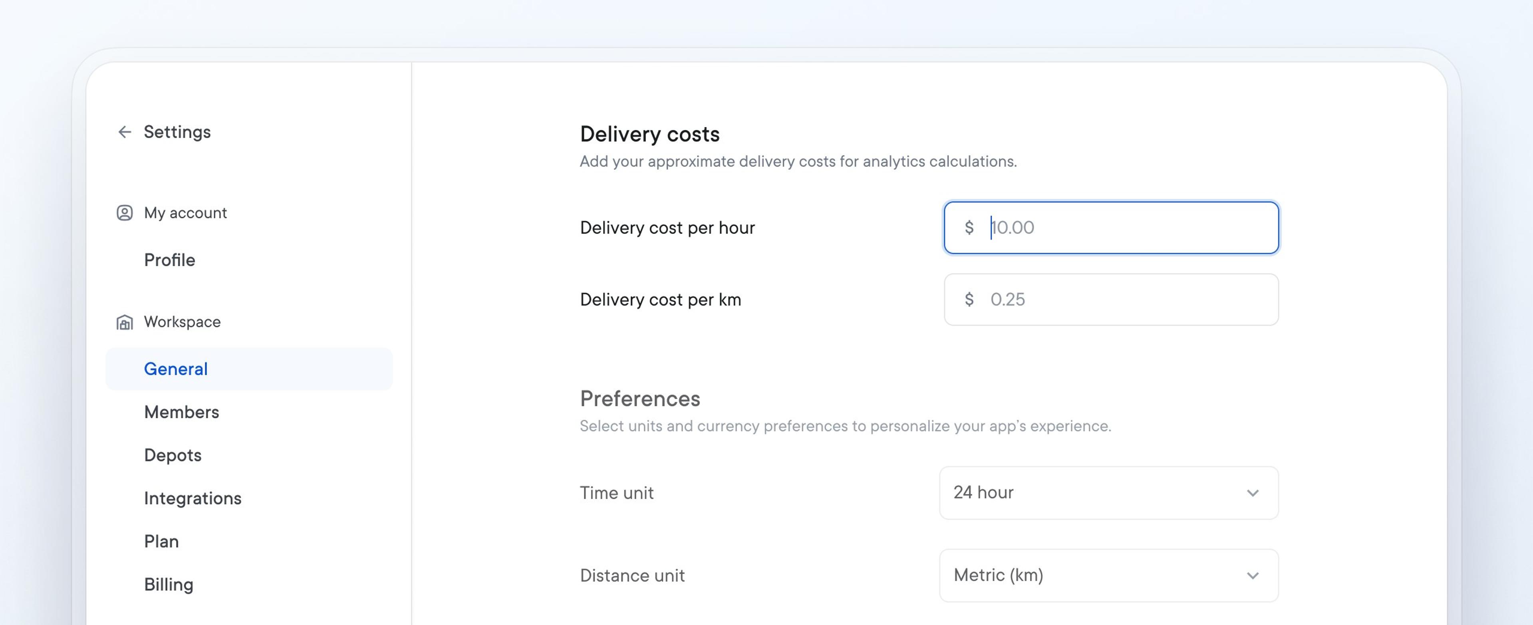Open the Plan settings page
The width and height of the screenshot is (1533, 625).
pyautogui.click(x=161, y=541)
